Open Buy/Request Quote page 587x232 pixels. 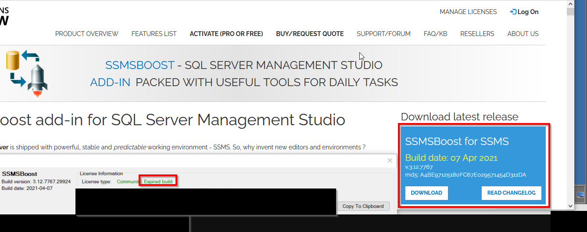[x=310, y=34]
